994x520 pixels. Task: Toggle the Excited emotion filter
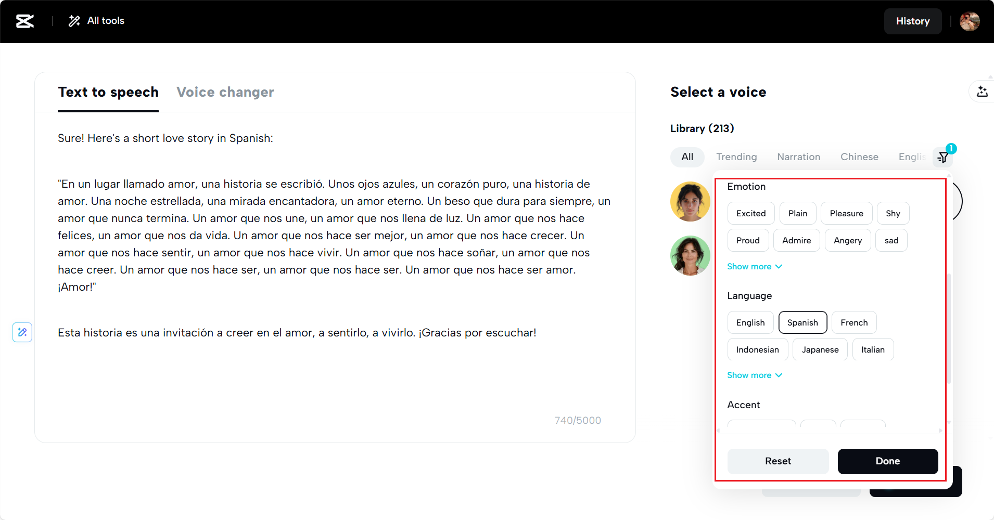pyautogui.click(x=751, y=213)
